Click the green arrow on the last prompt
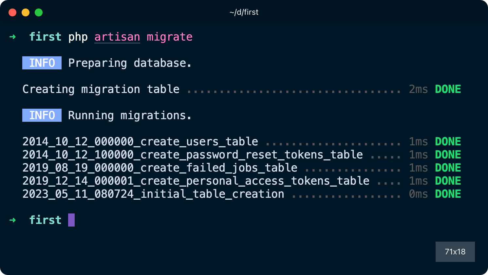Screen dimensions: 488x275 12,220
